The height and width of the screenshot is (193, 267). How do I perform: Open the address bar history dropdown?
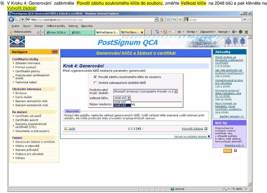coord(156,20)
